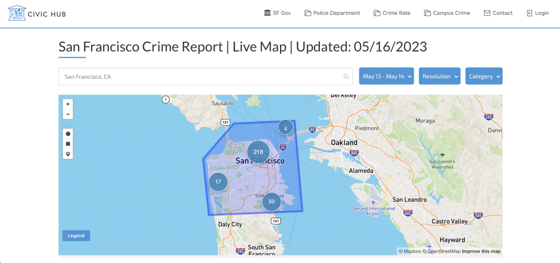Click the Improve this map link
This screenshot has width=560, height=263.
[481, 251]
